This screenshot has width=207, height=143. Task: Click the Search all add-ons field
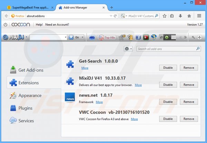(x=169, y=49)
